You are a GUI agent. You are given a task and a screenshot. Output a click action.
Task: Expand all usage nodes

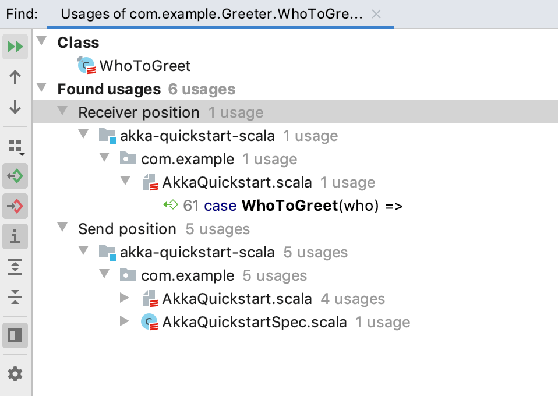tap(14, 267)
